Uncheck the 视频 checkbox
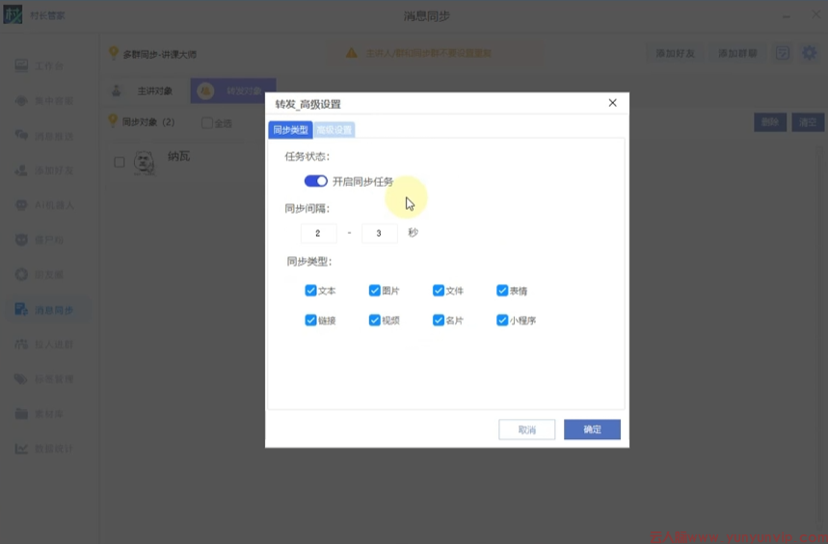 point(374,320)
